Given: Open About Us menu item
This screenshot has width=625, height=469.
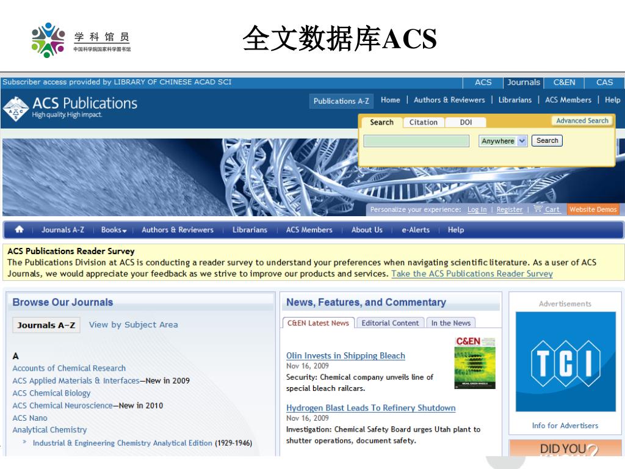Looking at the screenshot, I should coord(367,230).
